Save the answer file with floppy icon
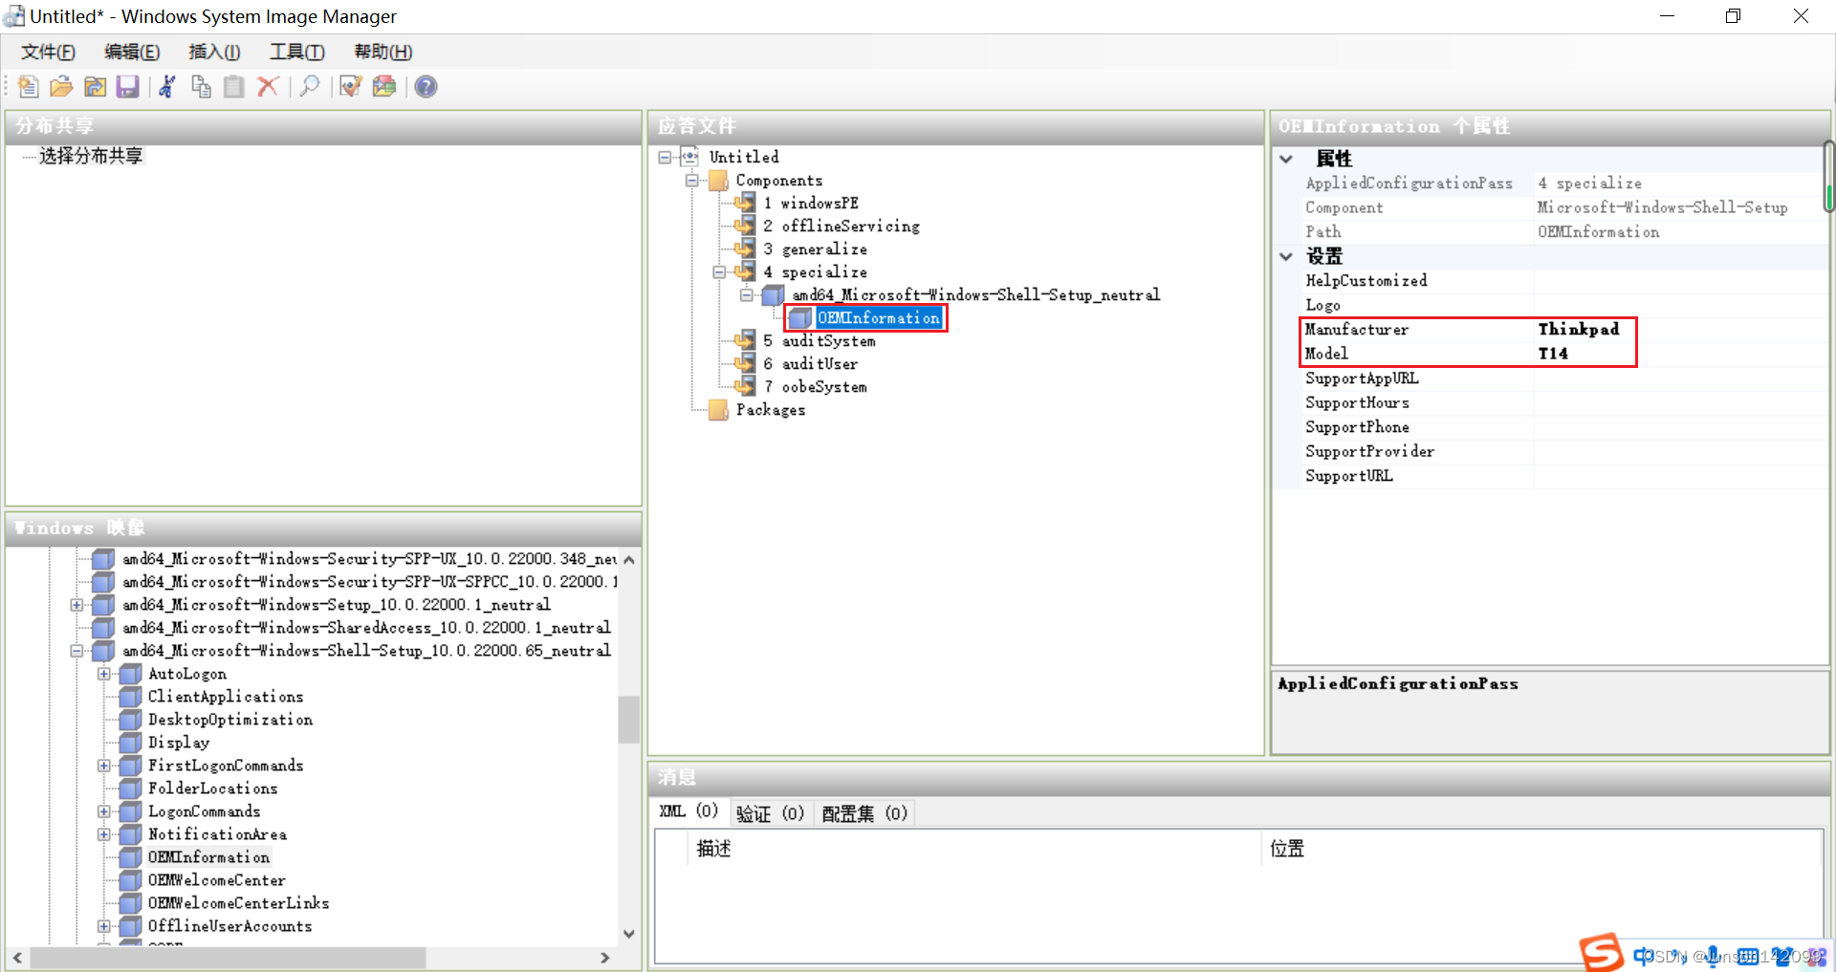Viewport: 1836px width, 972px height. pyautogui.click(x=127, y=87)
